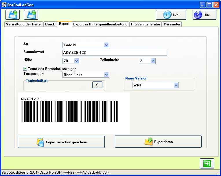The height and width of the screenshot is (176, 221).
Task: Click the Neue Version group label
Action: click(136, 78)
